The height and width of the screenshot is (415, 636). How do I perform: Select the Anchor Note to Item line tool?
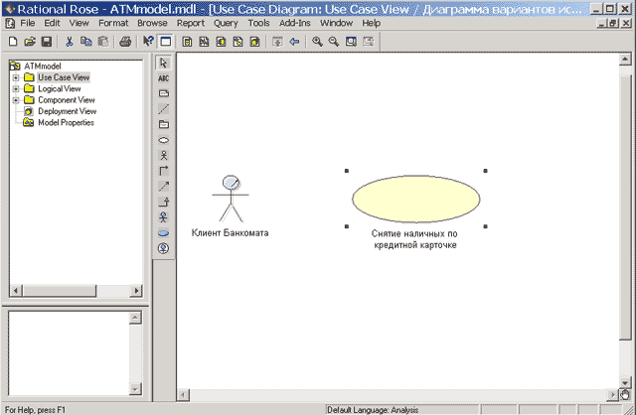163,109
